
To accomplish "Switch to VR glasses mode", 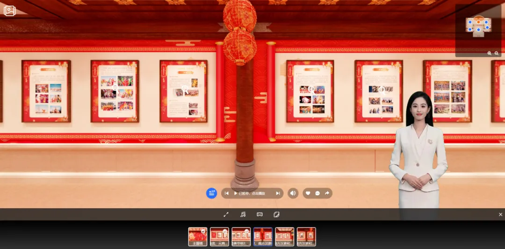I will 260,214.
